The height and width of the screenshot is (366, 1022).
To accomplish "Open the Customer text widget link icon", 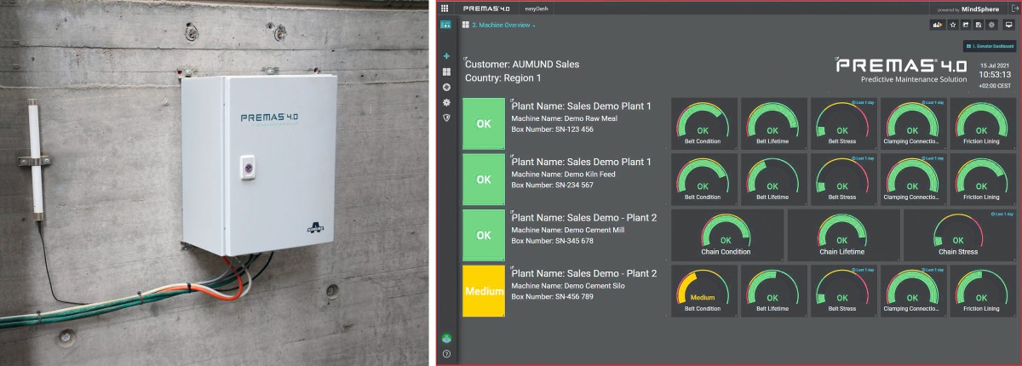I will coord(465,60).
